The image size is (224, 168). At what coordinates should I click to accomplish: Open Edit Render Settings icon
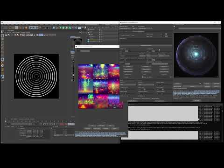[50, 28]
